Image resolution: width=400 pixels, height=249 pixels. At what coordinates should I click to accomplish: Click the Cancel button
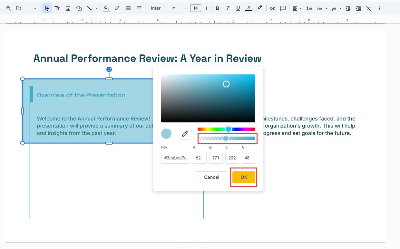pyautogui.click(x=211, y=177)
